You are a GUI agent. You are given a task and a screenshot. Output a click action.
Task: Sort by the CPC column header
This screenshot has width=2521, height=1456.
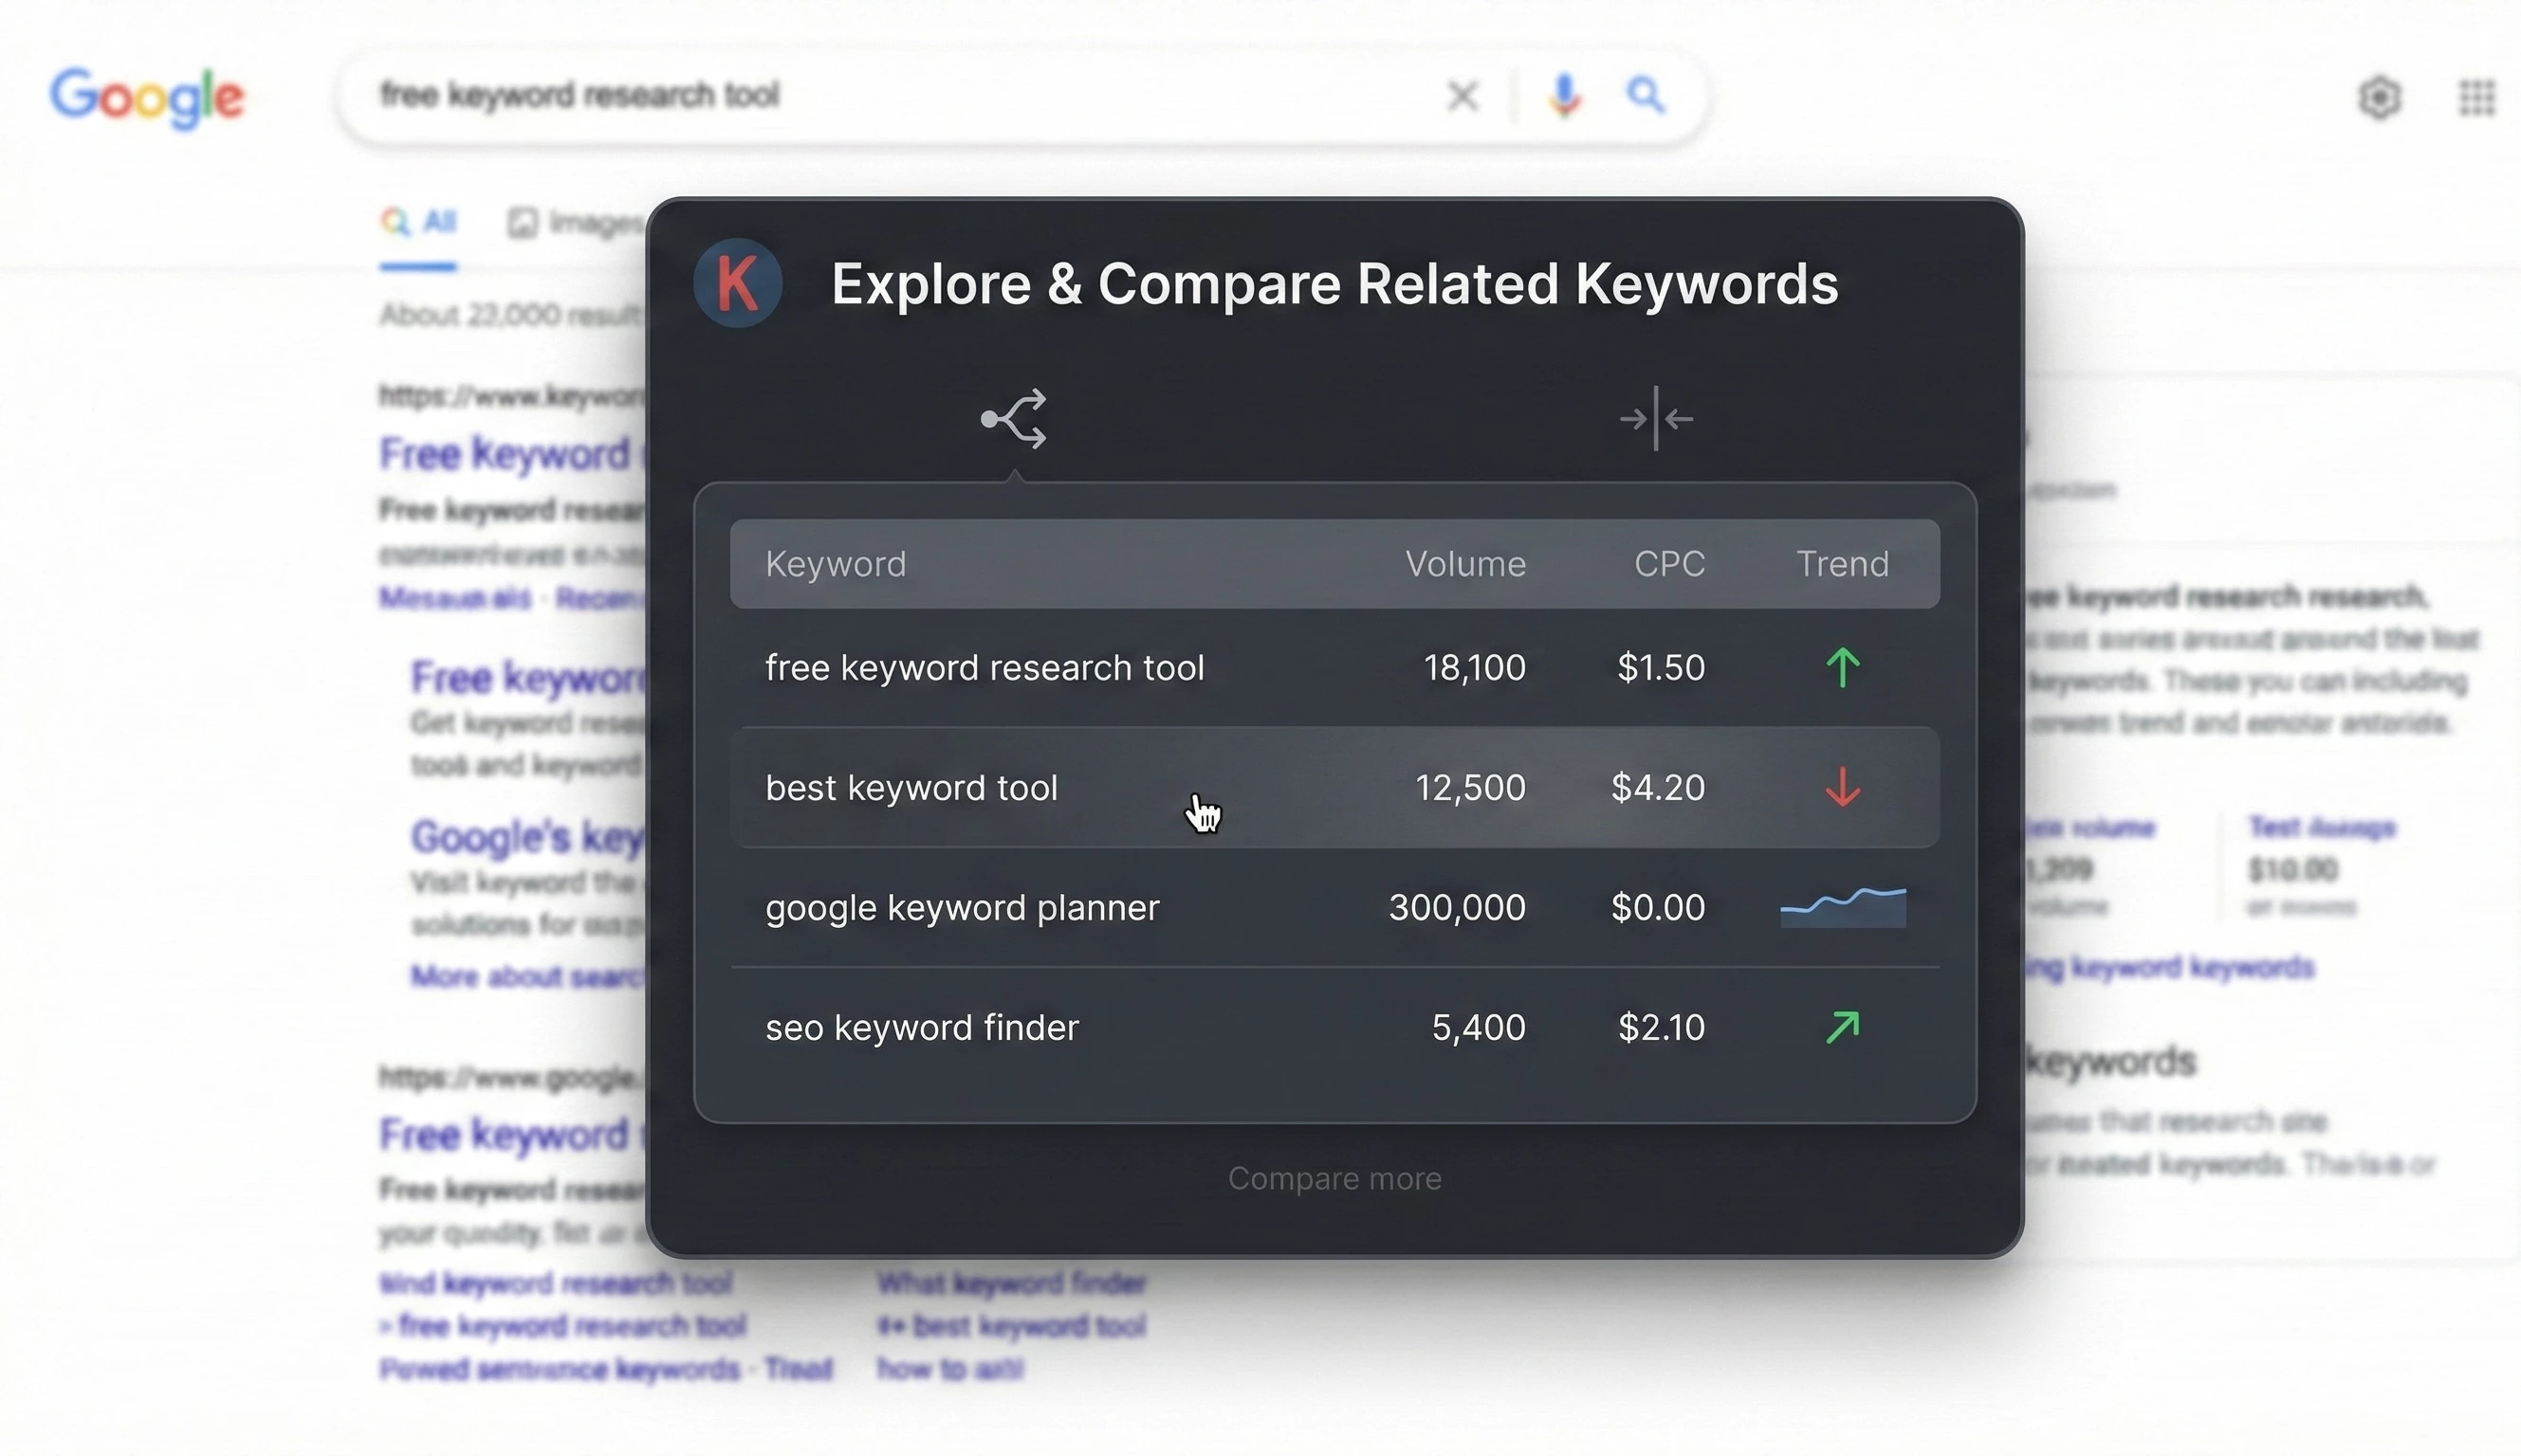click(x=1669, y=564)
